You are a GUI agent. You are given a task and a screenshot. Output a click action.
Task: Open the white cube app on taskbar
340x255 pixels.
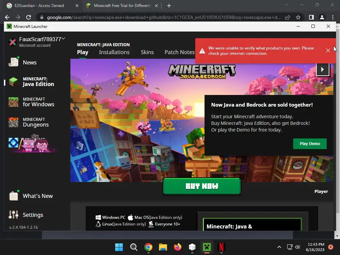(192, 247)
